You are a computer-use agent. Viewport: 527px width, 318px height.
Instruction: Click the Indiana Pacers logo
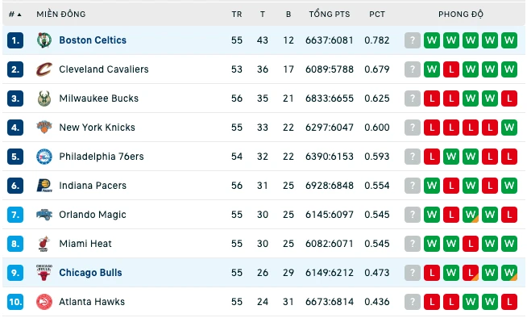(44, 186)
